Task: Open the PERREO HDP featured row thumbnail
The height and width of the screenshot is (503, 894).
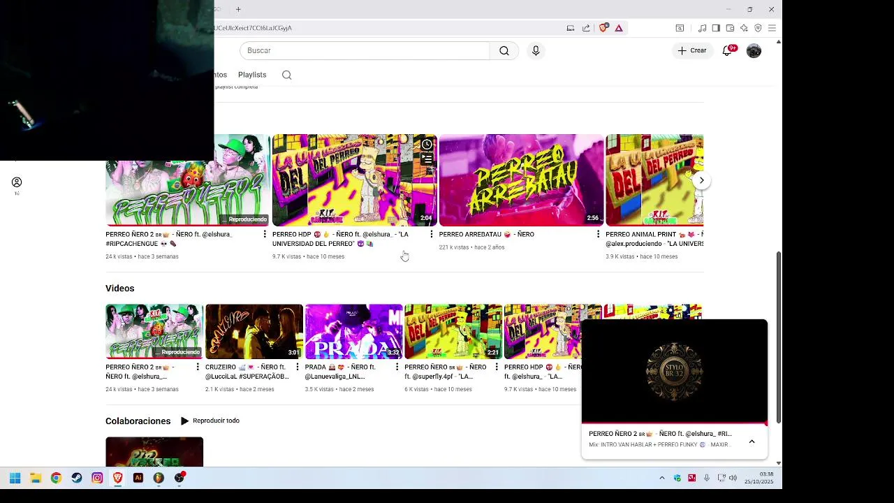Action: (354, 180)
